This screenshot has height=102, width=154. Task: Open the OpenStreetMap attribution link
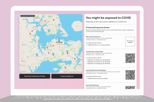click(71, 72)
